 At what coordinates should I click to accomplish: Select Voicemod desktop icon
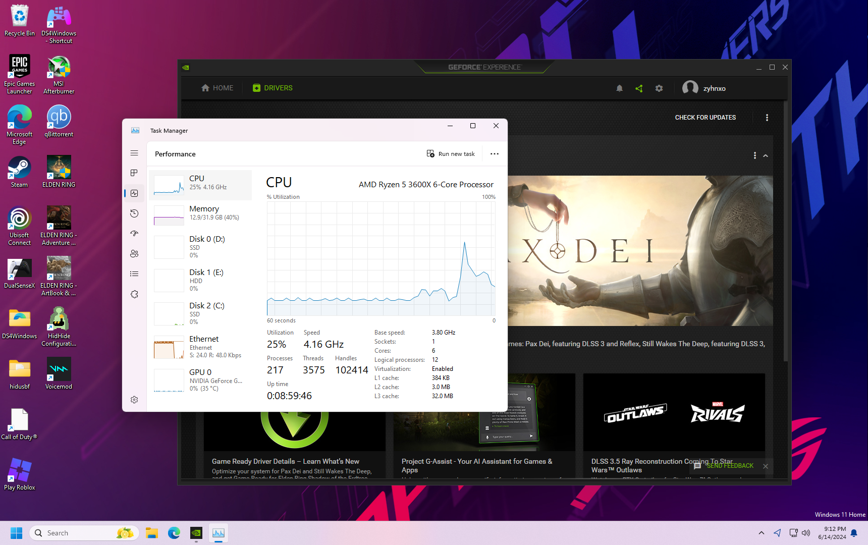[x=59, y=373]
